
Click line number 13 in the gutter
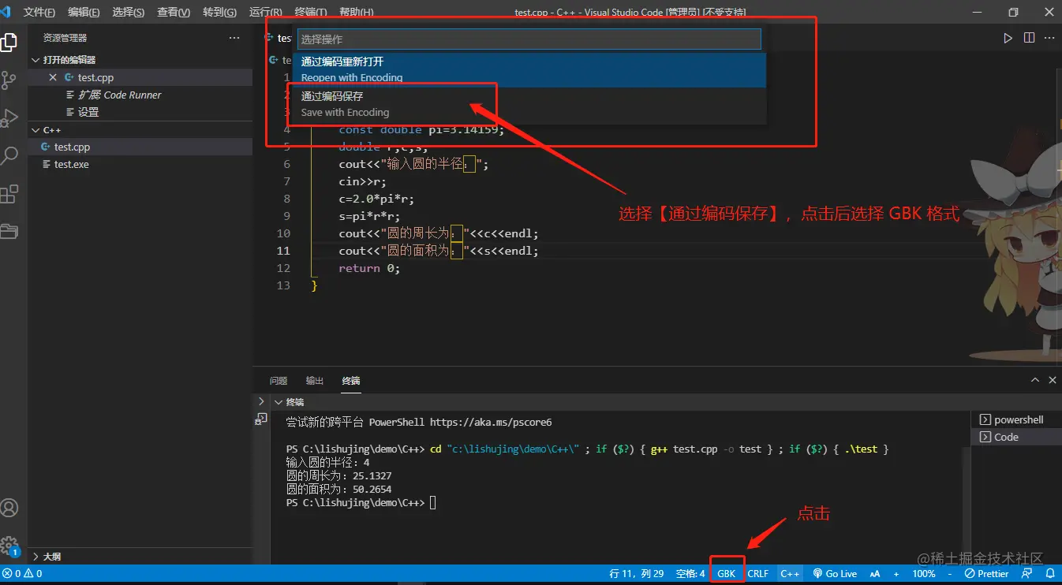[283, 285]
